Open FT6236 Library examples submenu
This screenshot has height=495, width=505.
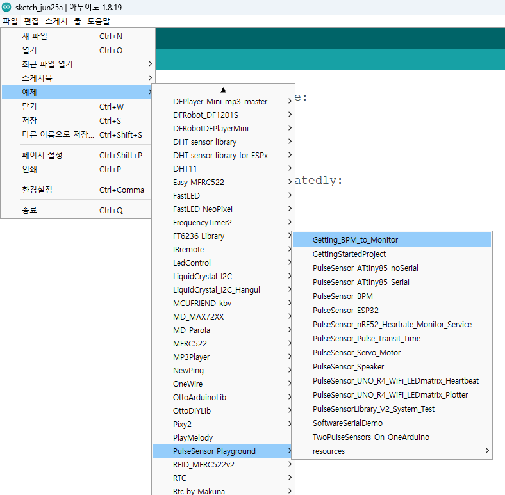222,236
